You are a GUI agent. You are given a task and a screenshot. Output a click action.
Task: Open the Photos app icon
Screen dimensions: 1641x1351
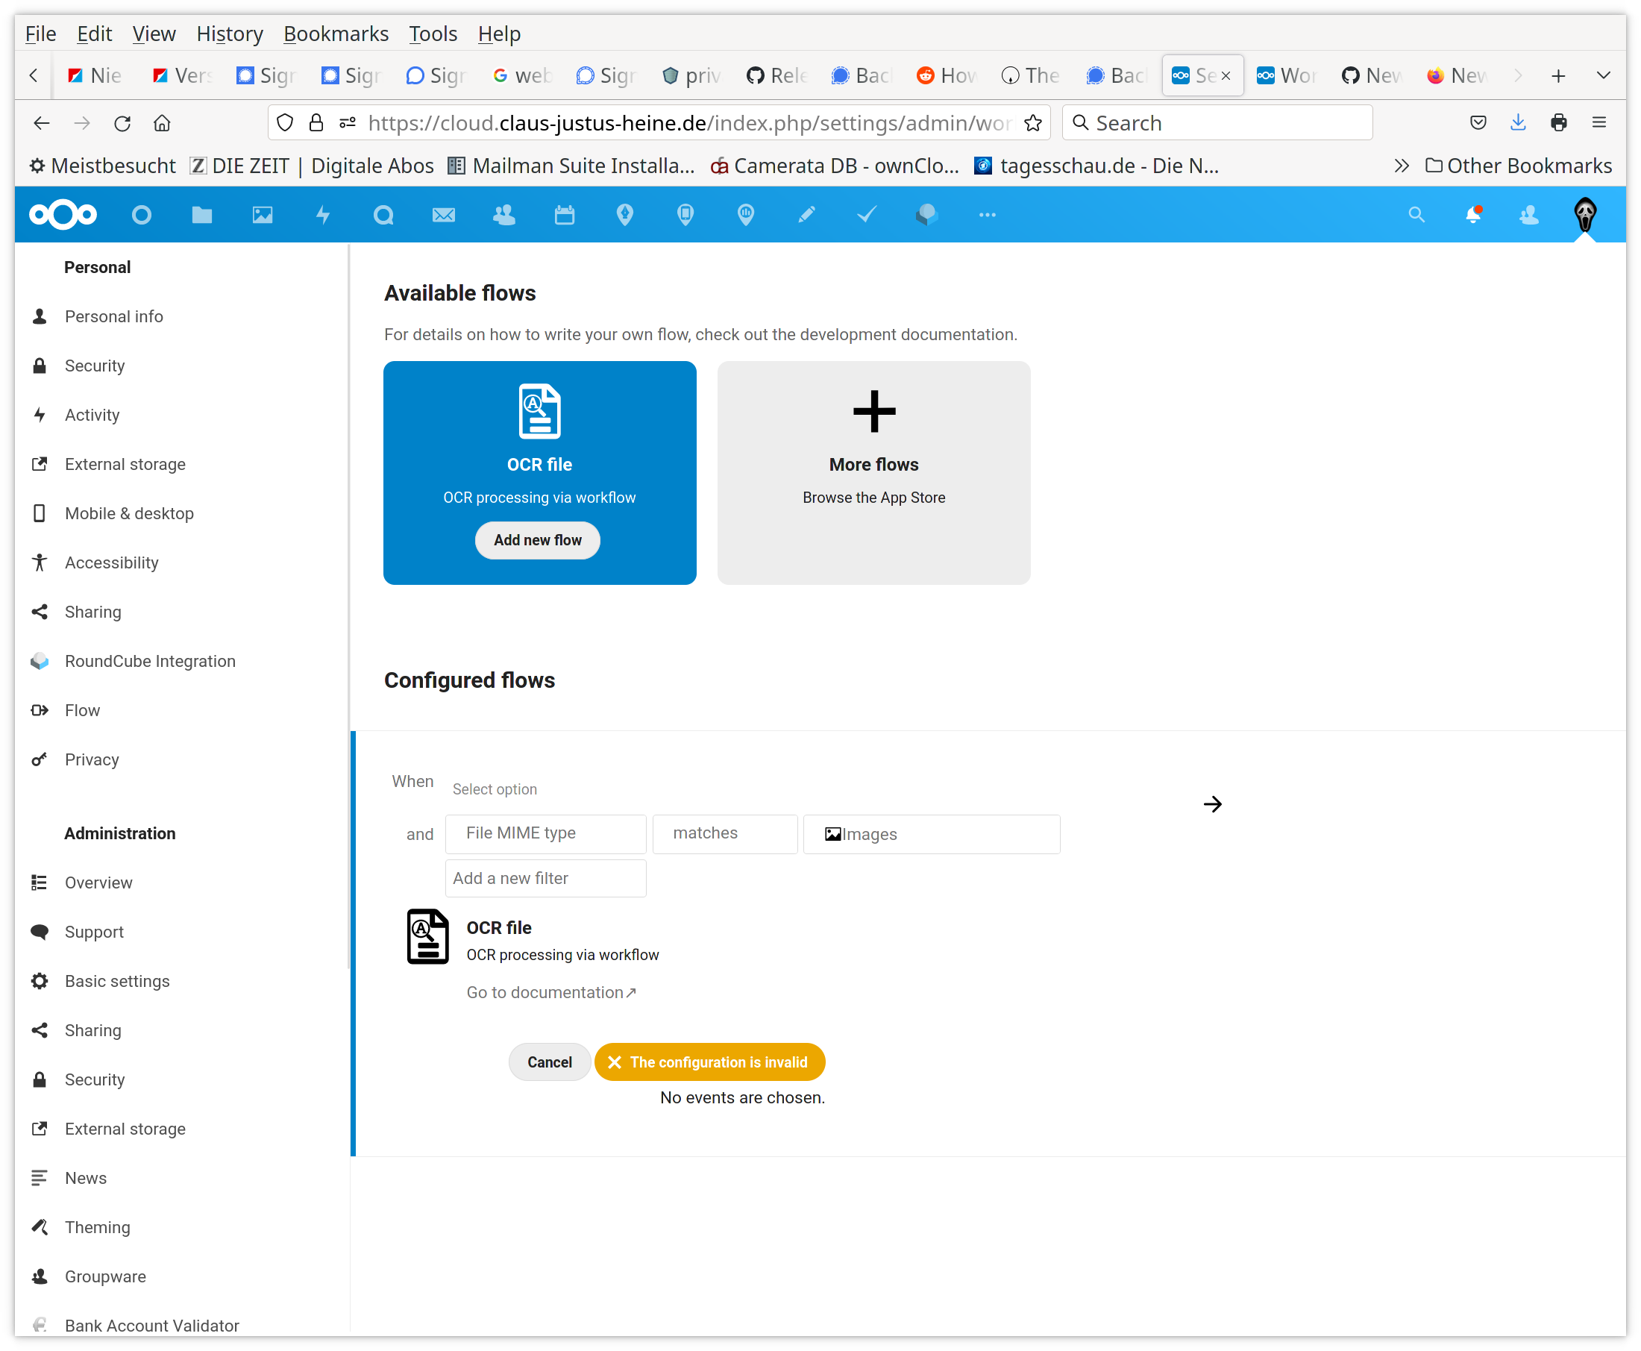(x=263, y=215)
